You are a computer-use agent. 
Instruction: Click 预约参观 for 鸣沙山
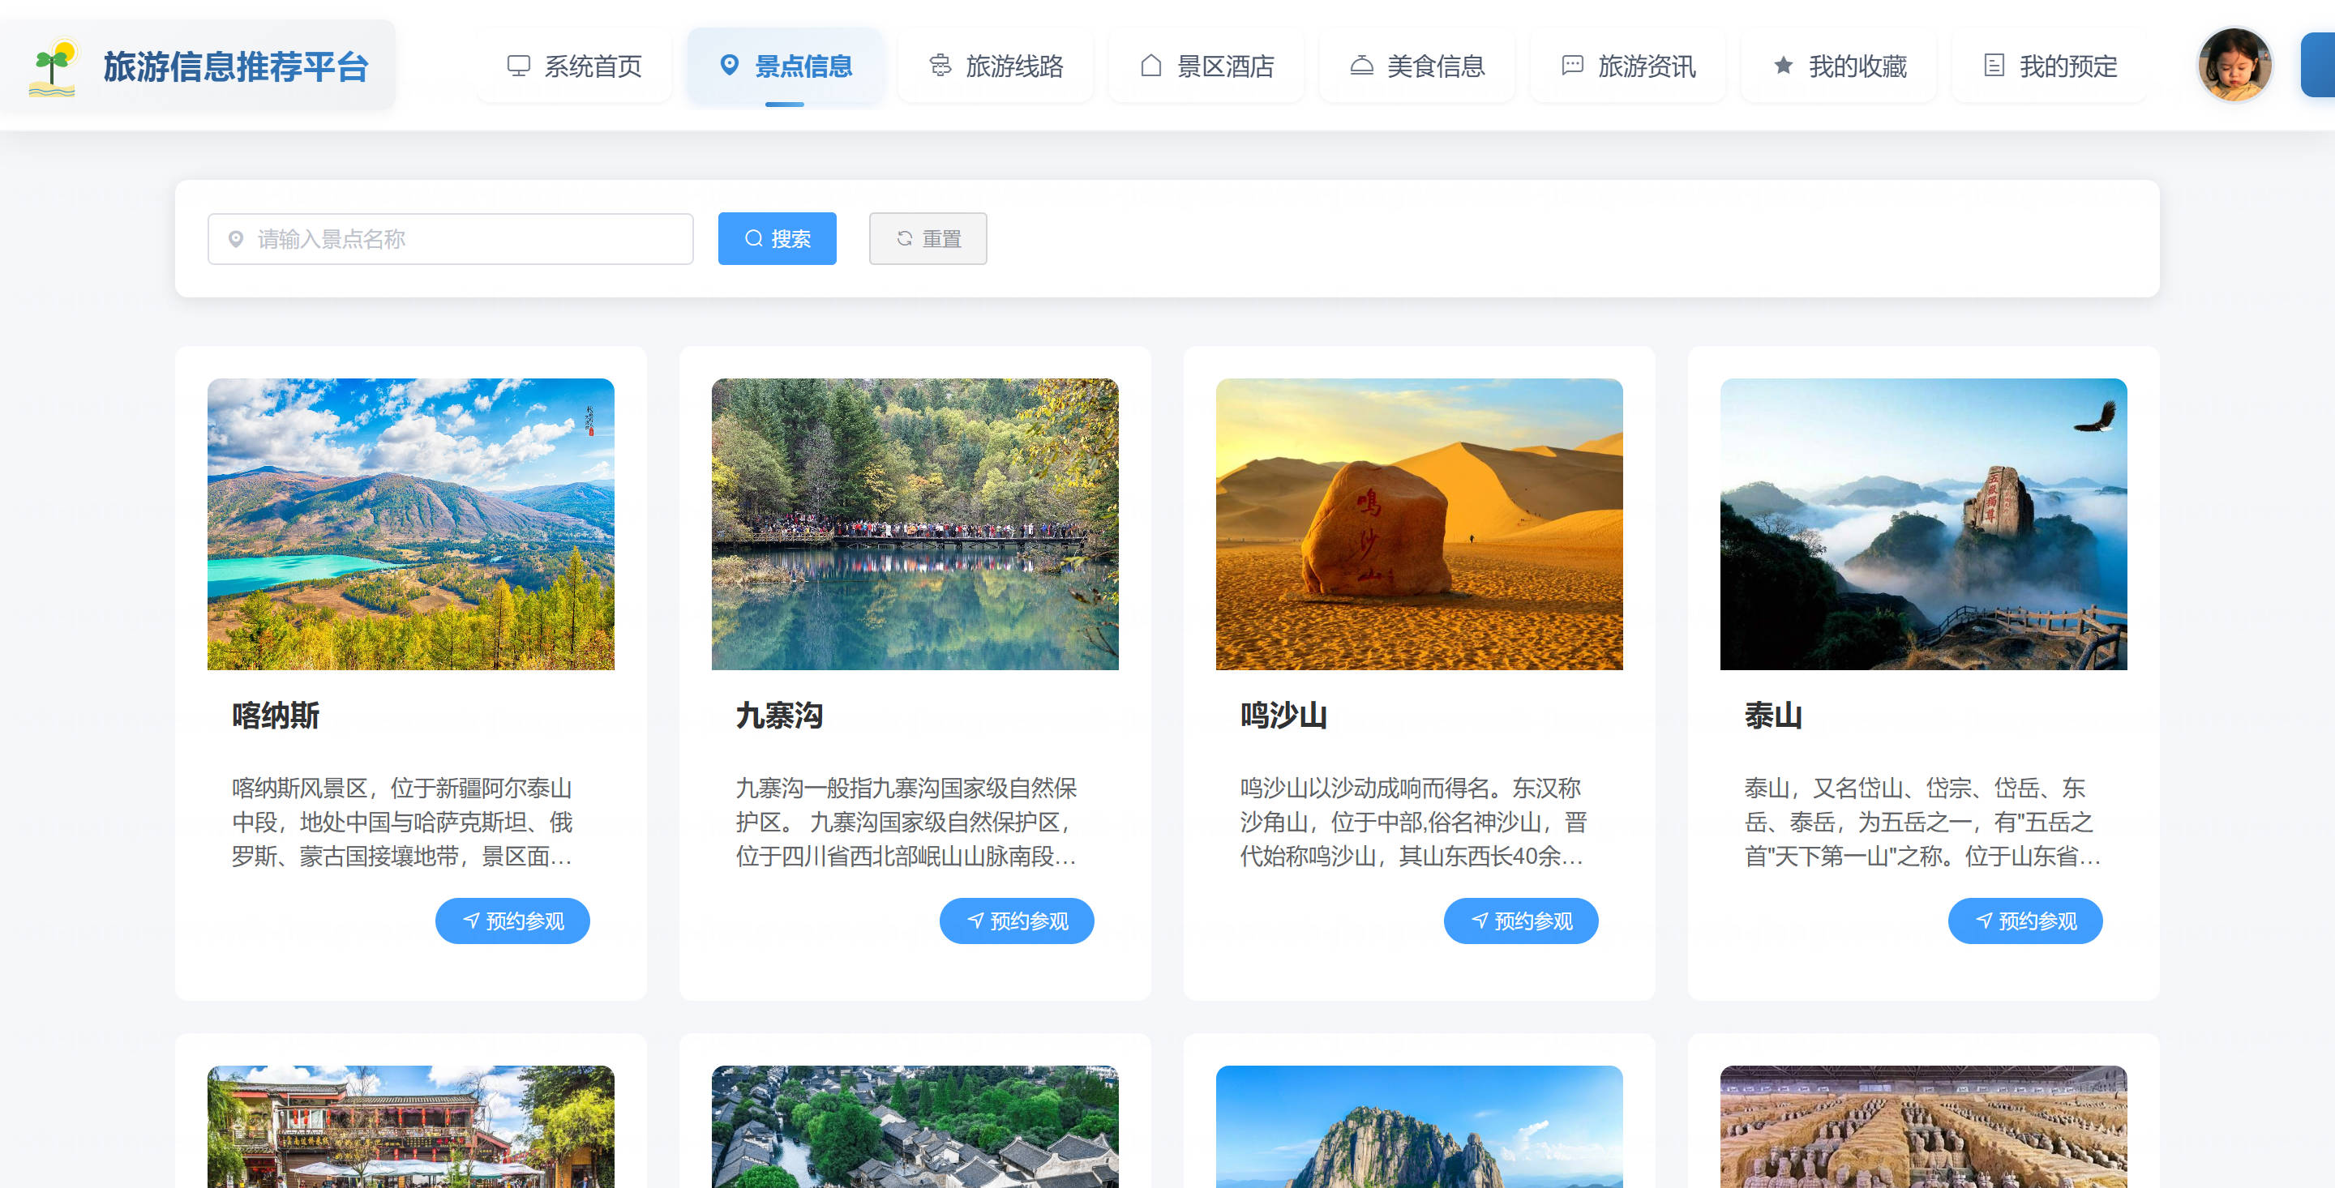[x=1520, y=921]
